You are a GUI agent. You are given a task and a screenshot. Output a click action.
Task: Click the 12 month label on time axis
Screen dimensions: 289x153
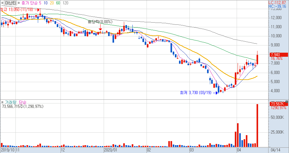pyautogui.click(x=63, y=150)
